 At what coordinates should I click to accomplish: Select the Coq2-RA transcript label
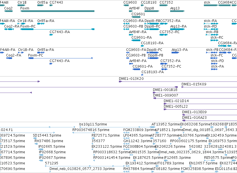point(12,26)
